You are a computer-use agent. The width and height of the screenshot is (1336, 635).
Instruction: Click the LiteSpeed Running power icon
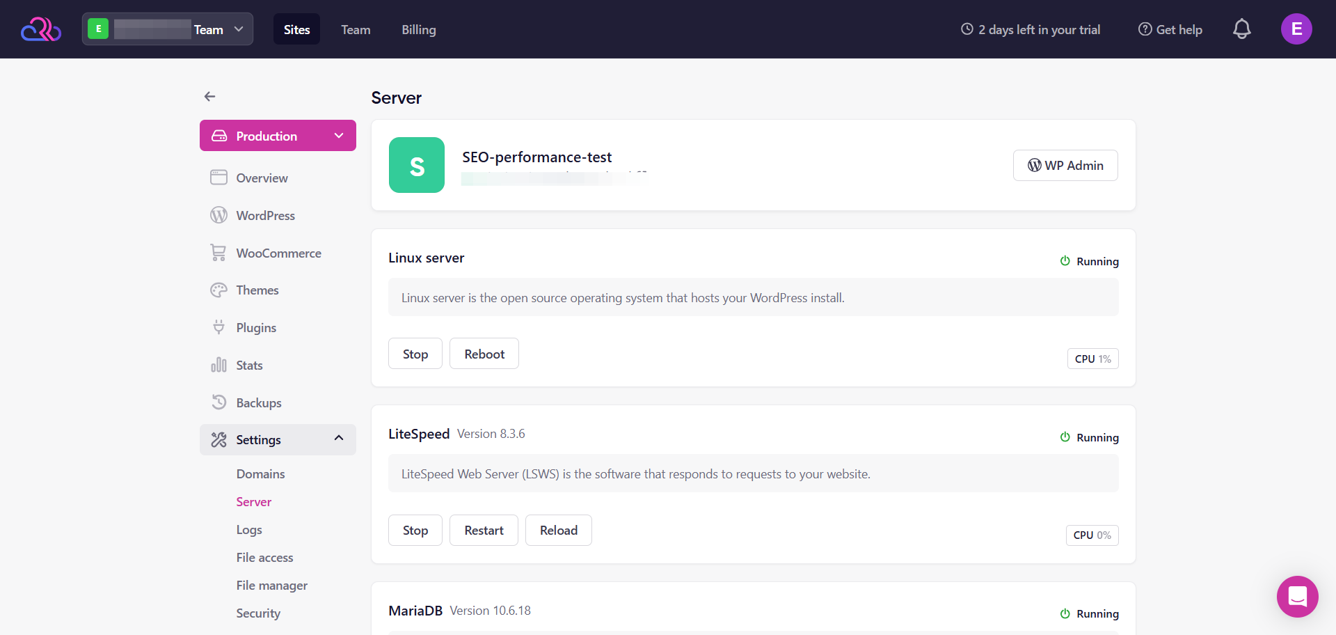coord(1065,437)
